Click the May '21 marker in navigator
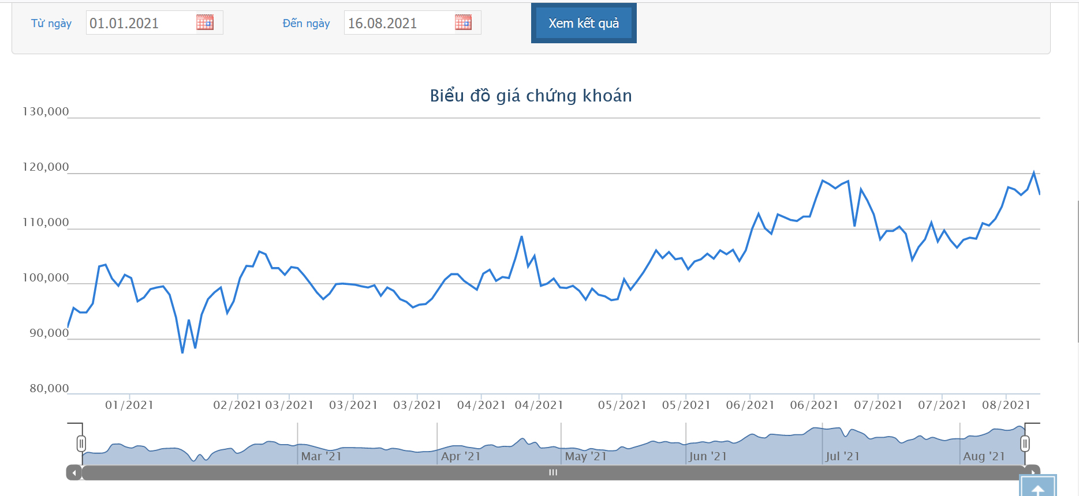Viewport: 1079px width, 496px height. tap(586, 456)
